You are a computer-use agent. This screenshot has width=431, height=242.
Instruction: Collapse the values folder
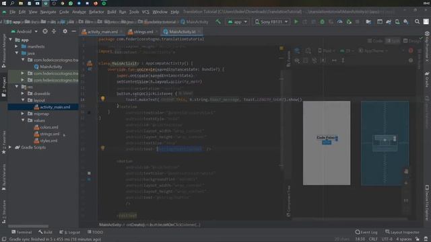[23, 120]
